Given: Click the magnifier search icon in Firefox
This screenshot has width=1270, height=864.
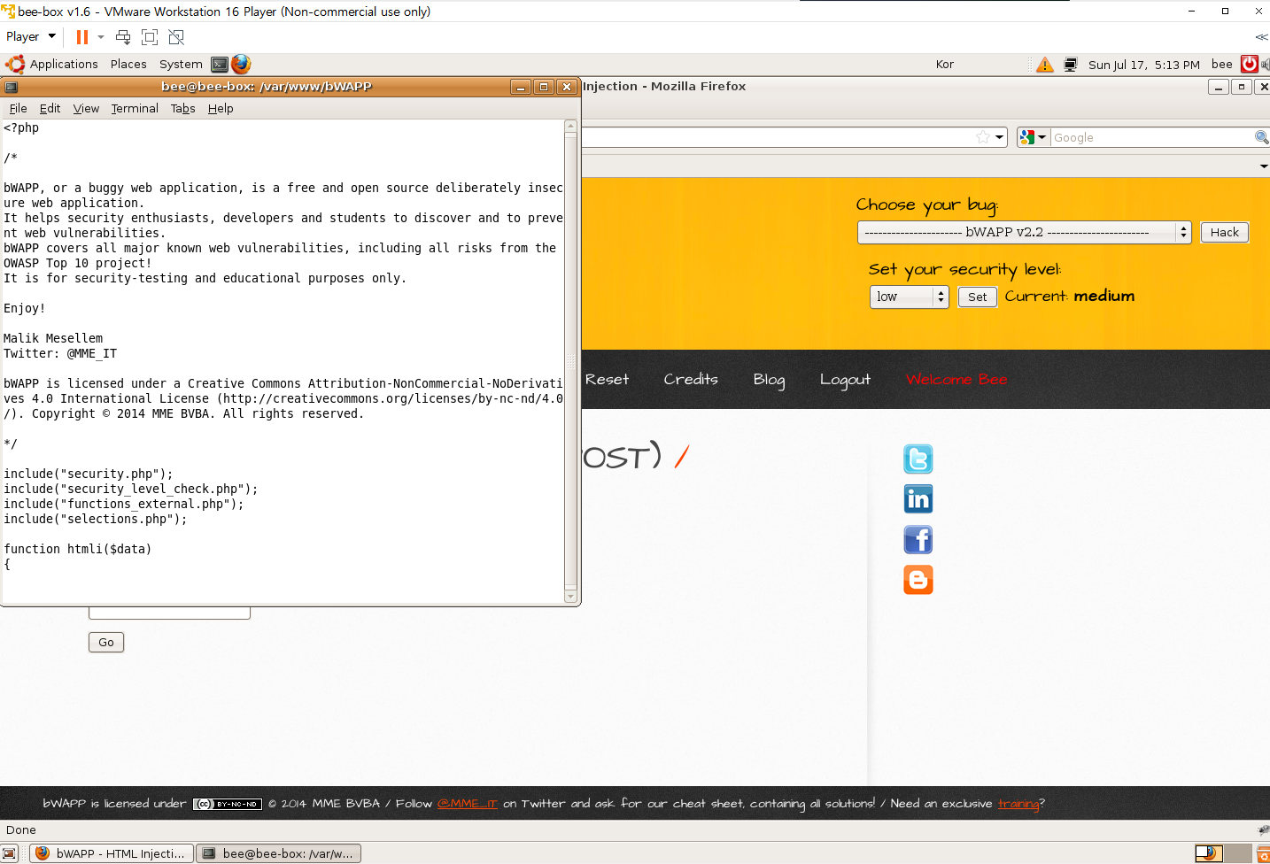Looking at the screenshot, I should (1261, 137).
